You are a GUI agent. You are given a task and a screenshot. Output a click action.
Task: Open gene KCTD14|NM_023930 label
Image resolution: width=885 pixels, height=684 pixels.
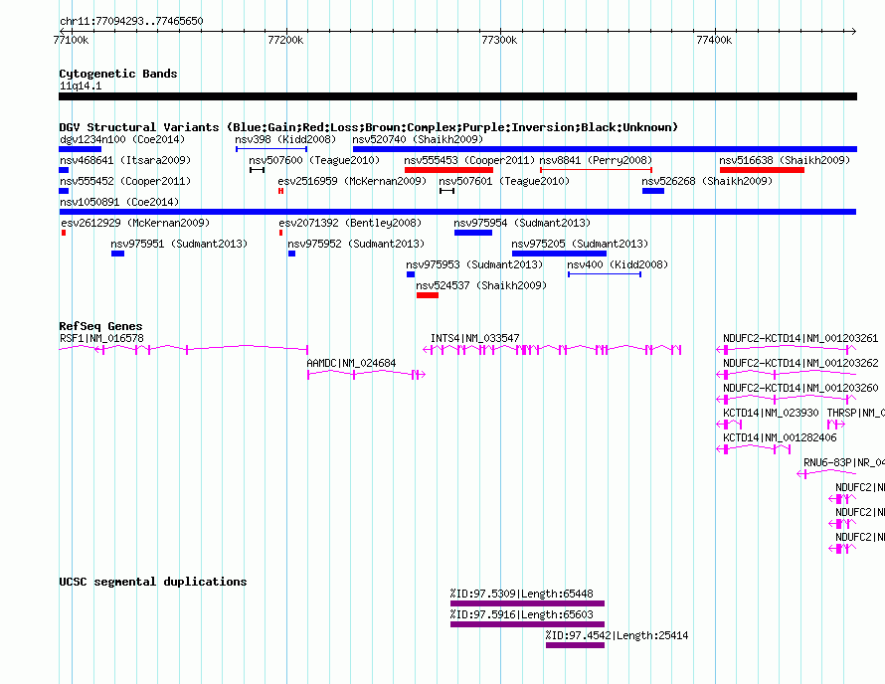tap(771, 413)
